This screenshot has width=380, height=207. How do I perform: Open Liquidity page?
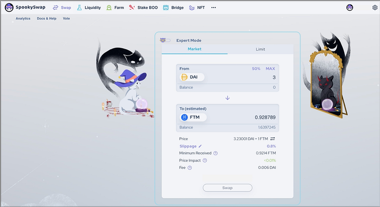click(x=93, y=8)
